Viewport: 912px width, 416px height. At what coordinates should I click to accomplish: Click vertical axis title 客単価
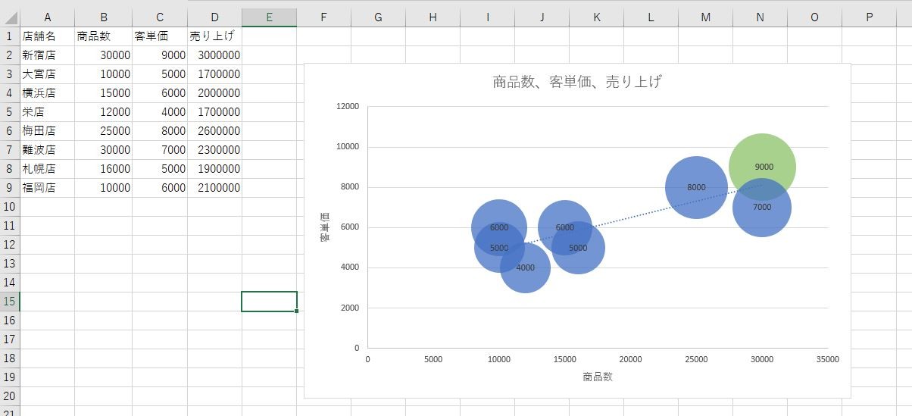pyautogui.click(x=324, y=227)
